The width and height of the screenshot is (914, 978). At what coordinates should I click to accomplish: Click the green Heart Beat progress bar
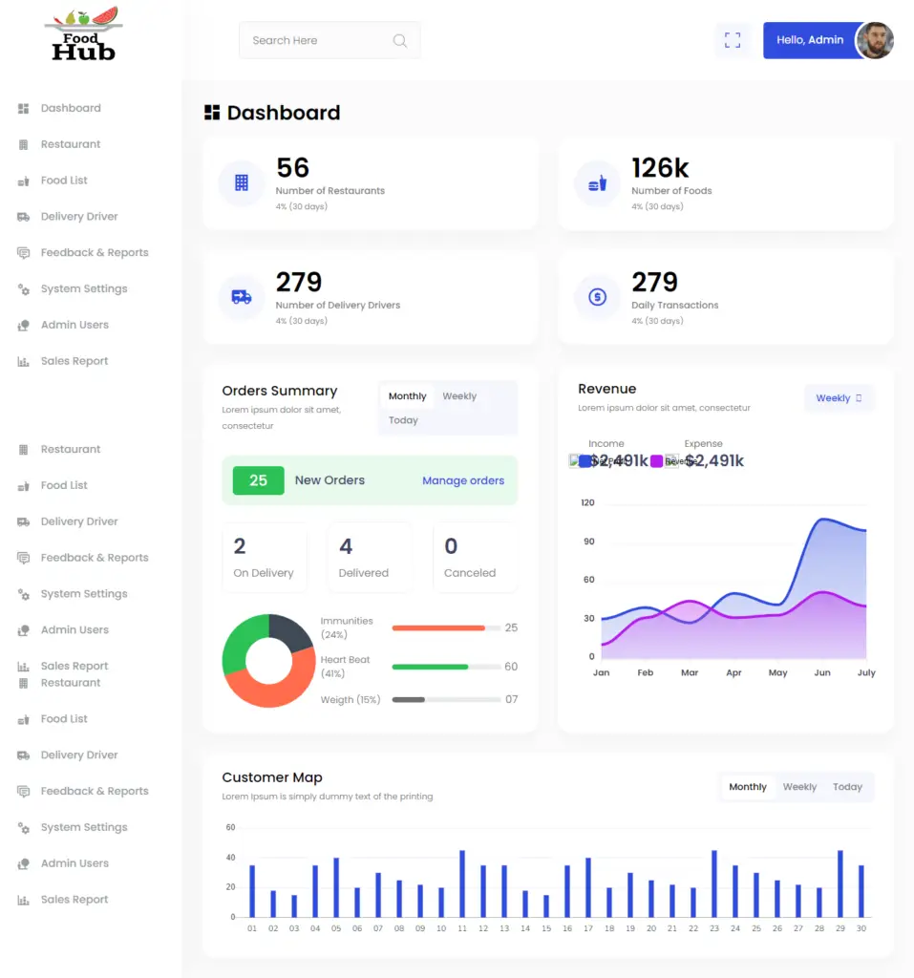tap(431, 667)
